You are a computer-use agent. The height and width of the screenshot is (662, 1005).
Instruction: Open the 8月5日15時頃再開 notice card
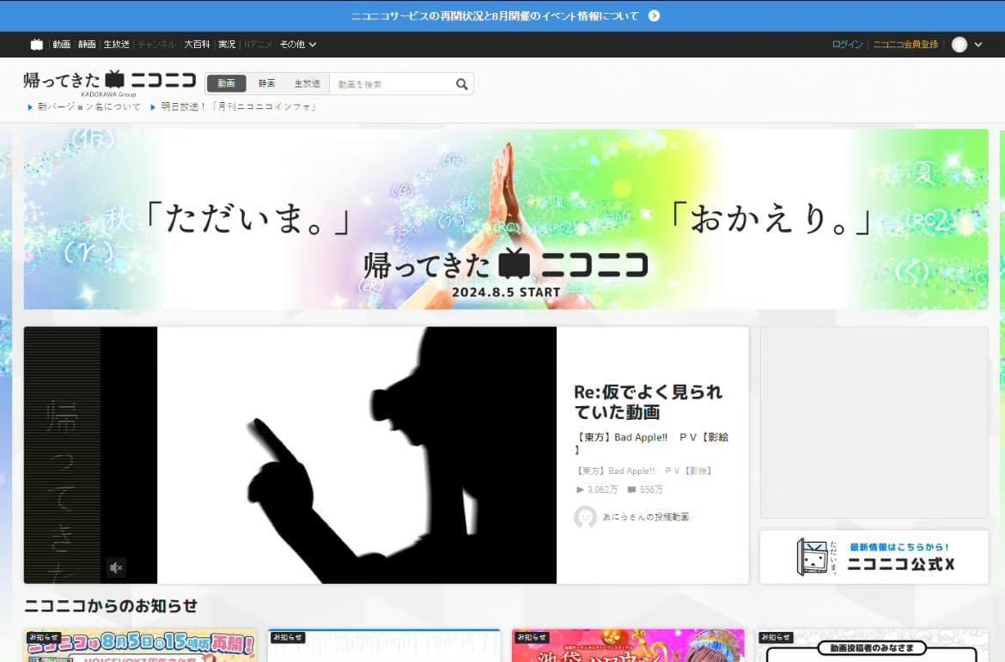[140, 646]
